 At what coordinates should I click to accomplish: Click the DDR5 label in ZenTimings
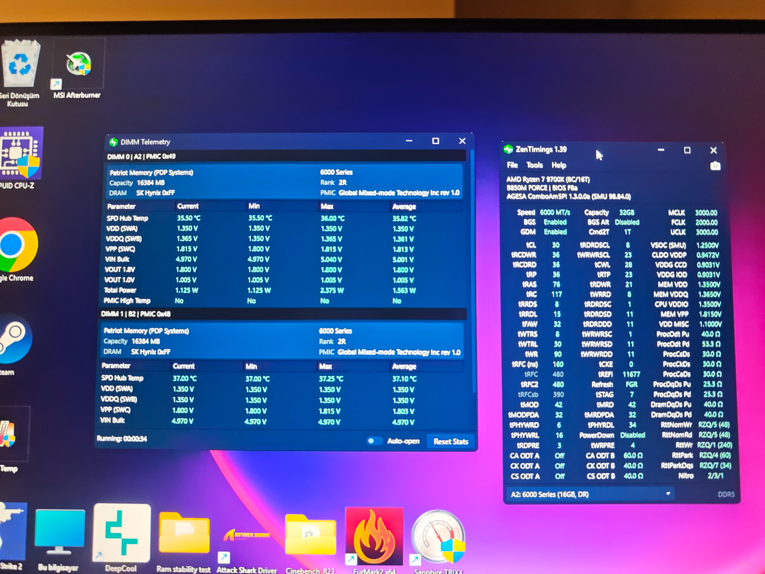click(726, 494)
